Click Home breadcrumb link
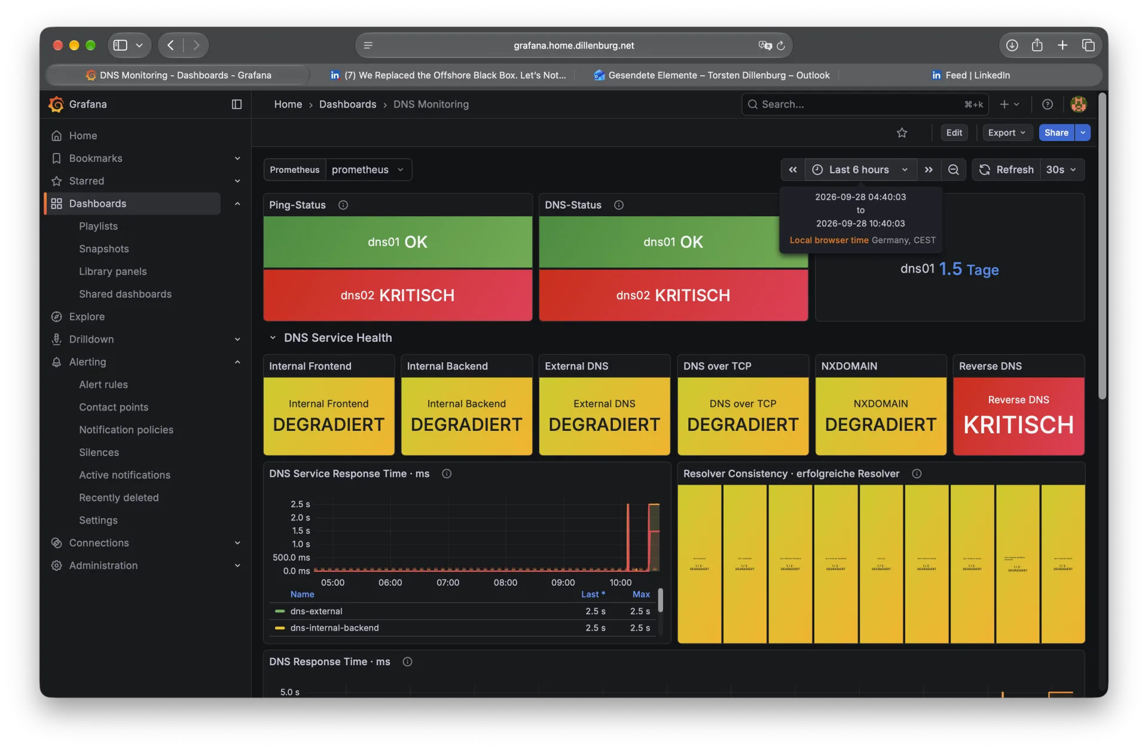The height and width of the screenshot is (750, 1148). (288, 104)
